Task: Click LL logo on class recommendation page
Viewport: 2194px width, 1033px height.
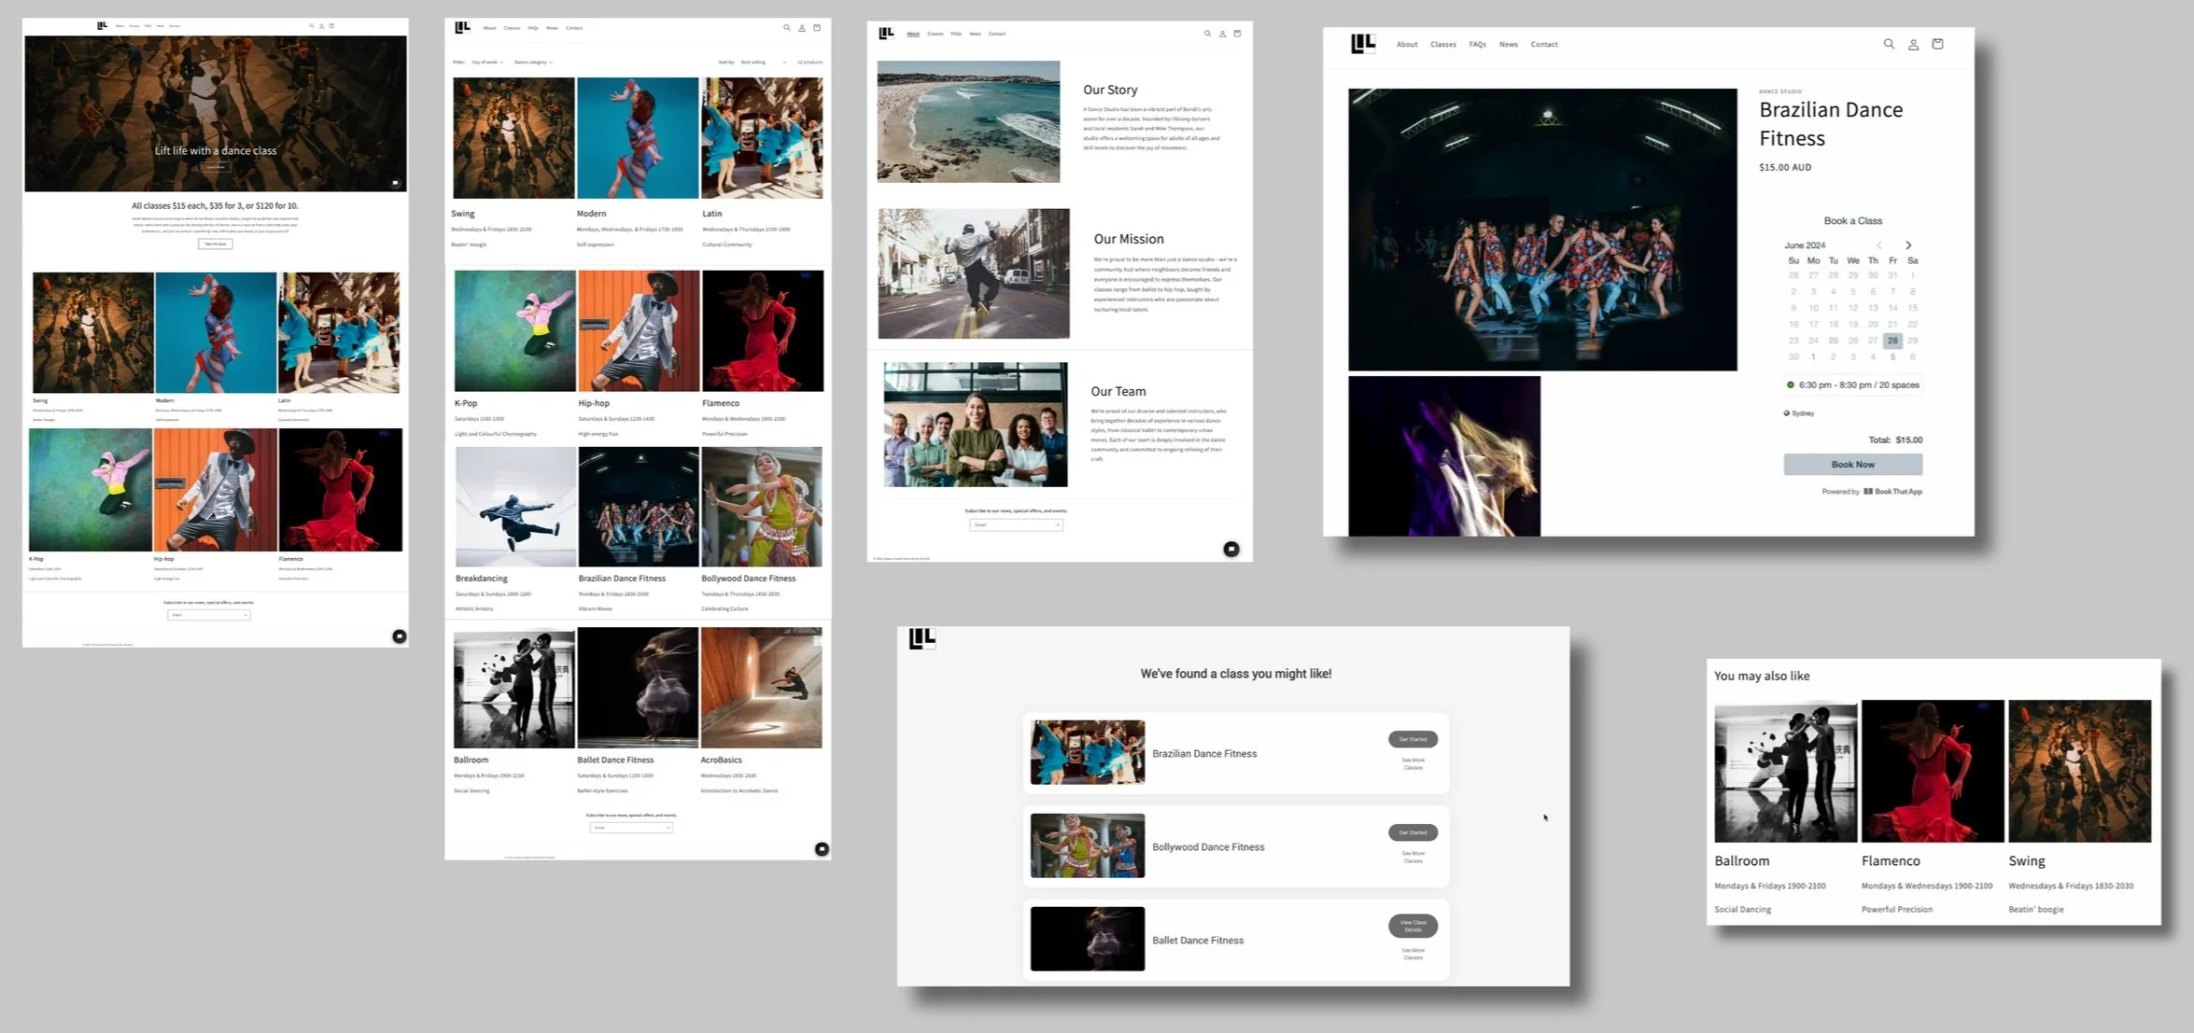Action: point(921,639)
